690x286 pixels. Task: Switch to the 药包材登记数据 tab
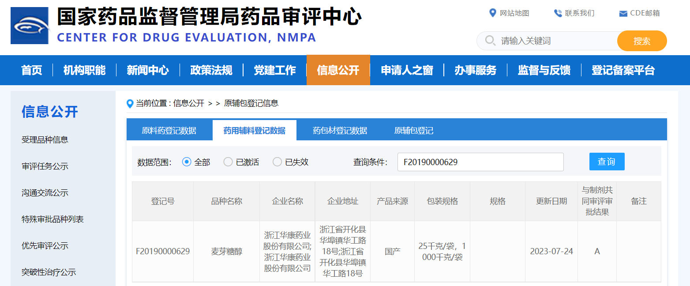(340, 131)
